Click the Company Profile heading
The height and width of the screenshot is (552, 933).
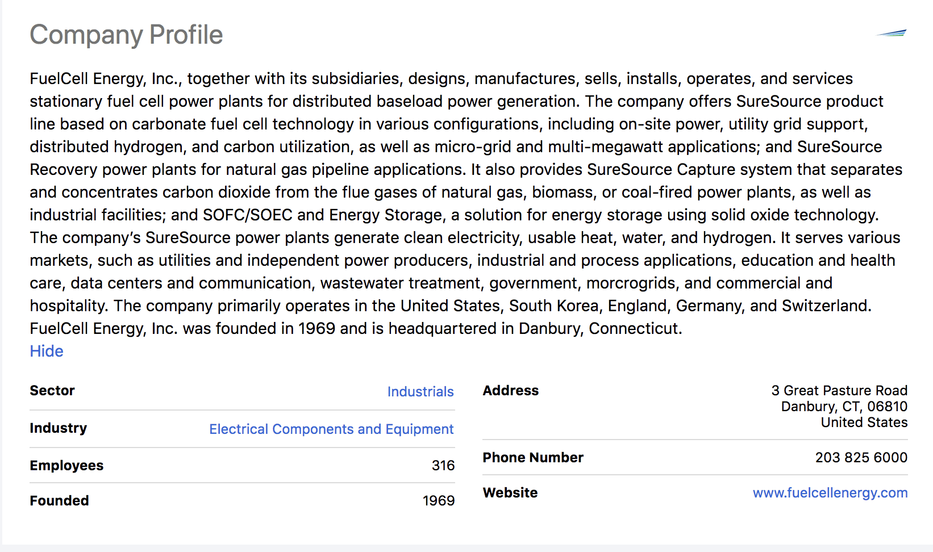point(126,35)
